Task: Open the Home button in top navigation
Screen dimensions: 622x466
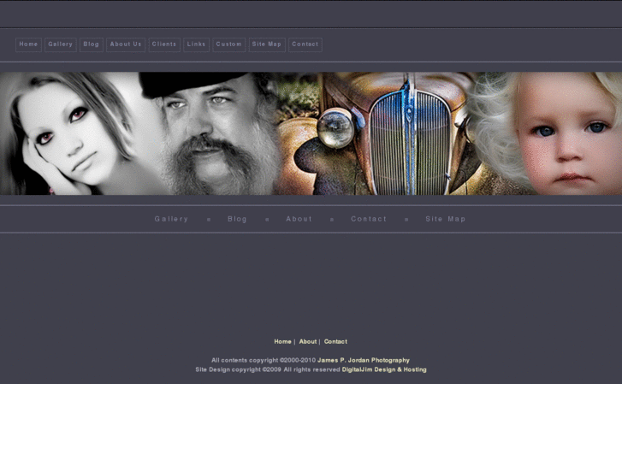Action: tap(28, 44)
